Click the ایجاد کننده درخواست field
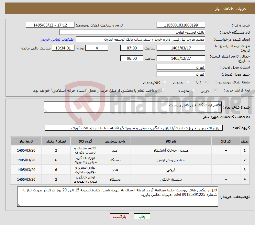The width and height of the screenshot is (255, 225). [140, 39]
